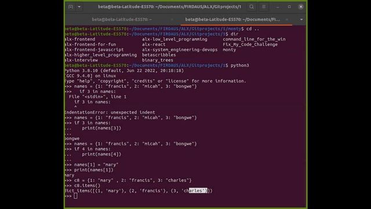Open a new terminal tab with the plus icon

pyautogui.click(x=71, y=7)
